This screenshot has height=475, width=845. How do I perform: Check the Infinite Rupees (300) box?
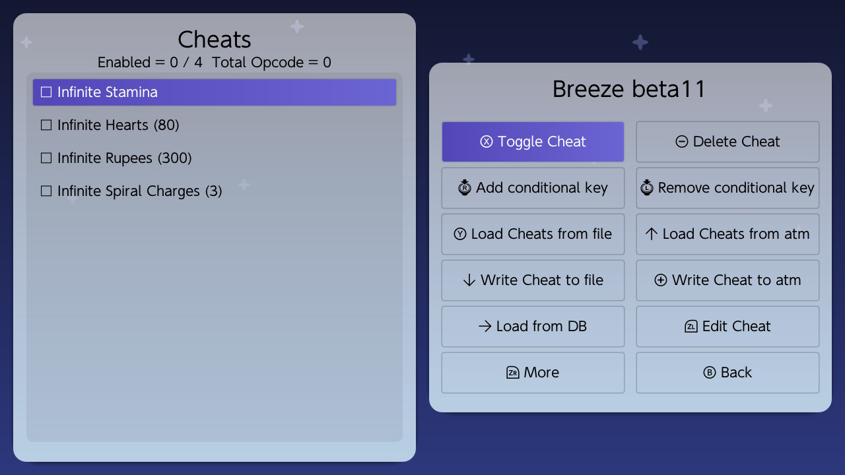coord(46,158)
